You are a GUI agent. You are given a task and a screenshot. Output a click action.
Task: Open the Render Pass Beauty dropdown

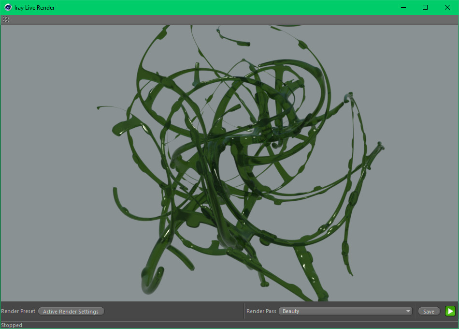[345, 311]
